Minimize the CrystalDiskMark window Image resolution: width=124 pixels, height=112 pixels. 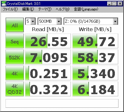point(109,4)
